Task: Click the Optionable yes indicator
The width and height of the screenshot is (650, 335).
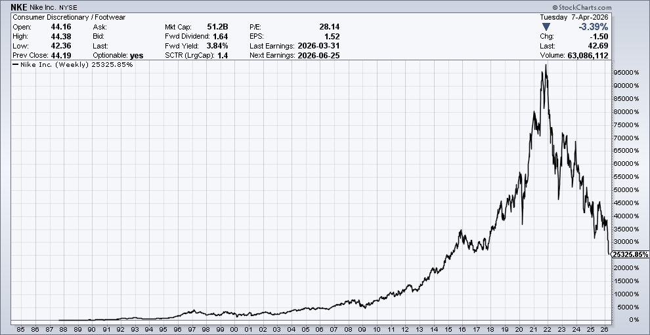Action: pos(137,56)
